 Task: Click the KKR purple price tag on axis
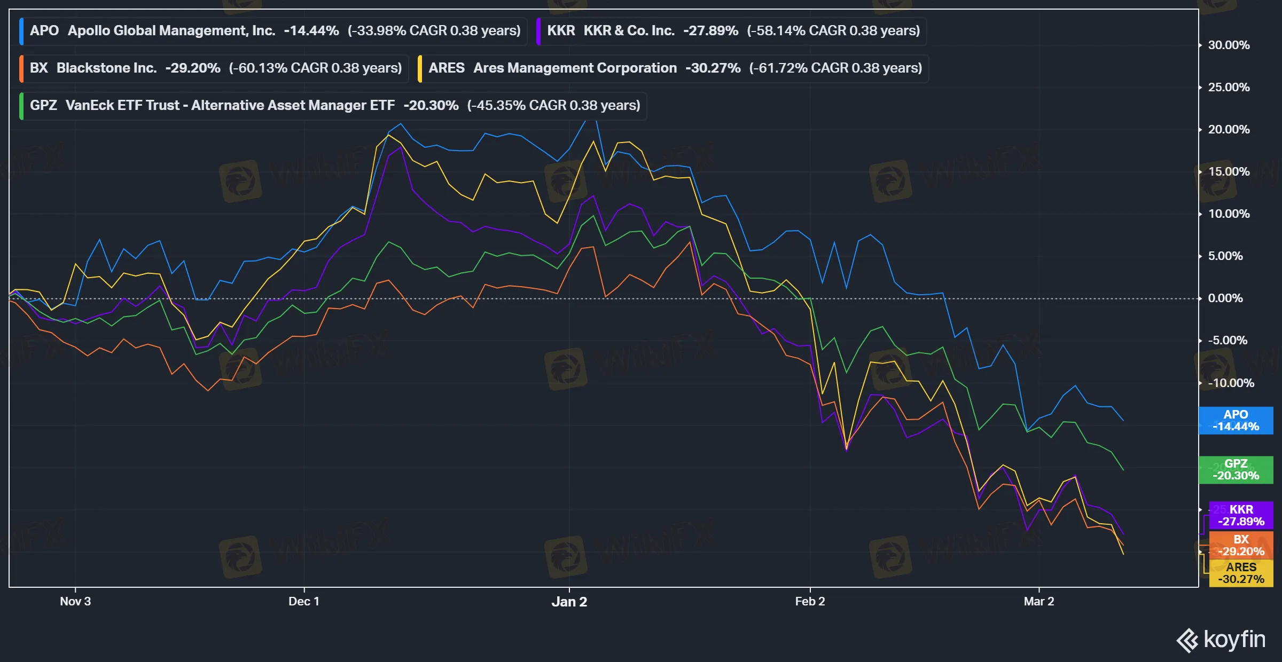click(x=1240, y=516)
